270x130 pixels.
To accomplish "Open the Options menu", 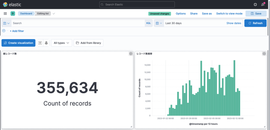I will (x=181, y=14).
